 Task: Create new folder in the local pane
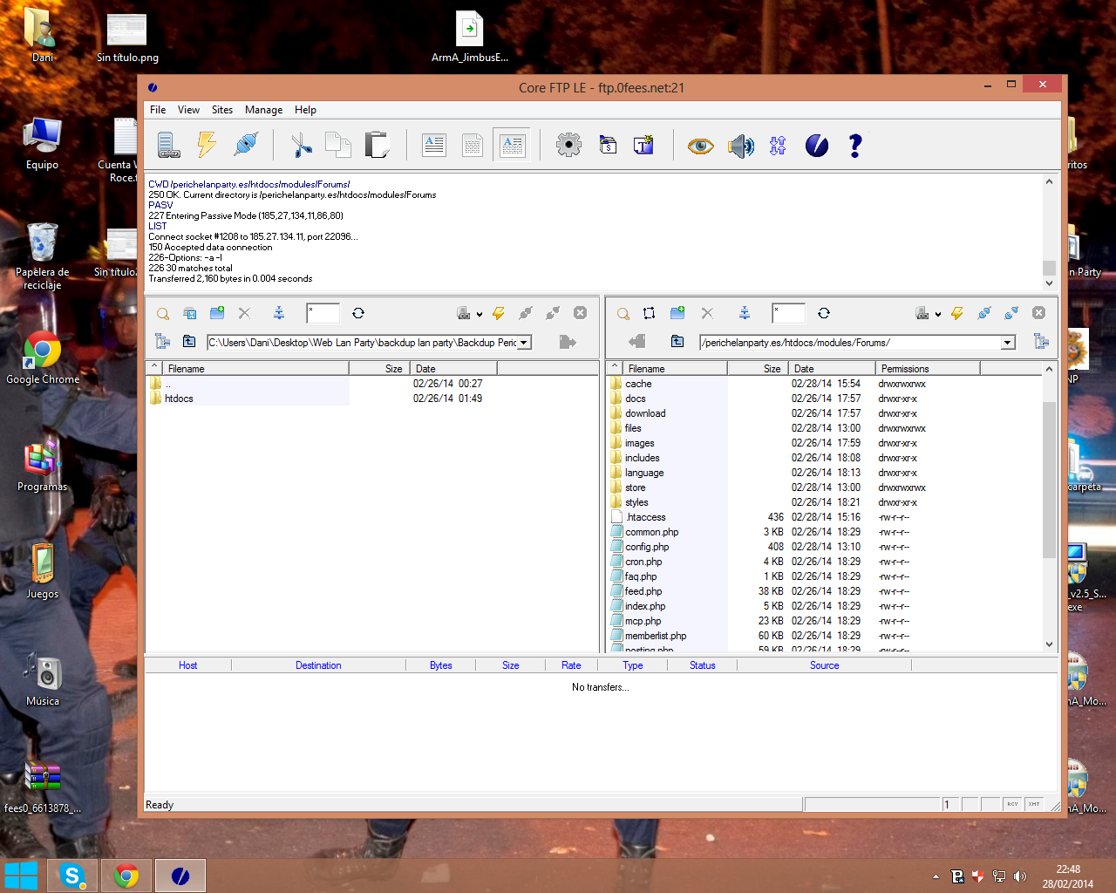tap(217, 313)
